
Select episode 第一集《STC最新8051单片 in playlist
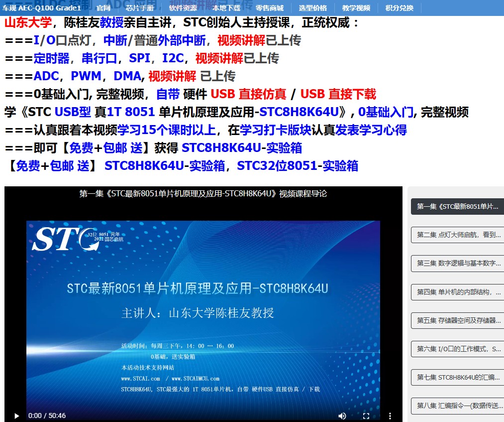pos(458,207)
